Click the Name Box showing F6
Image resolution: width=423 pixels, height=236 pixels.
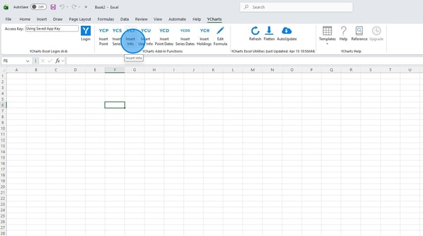point(13,61)
